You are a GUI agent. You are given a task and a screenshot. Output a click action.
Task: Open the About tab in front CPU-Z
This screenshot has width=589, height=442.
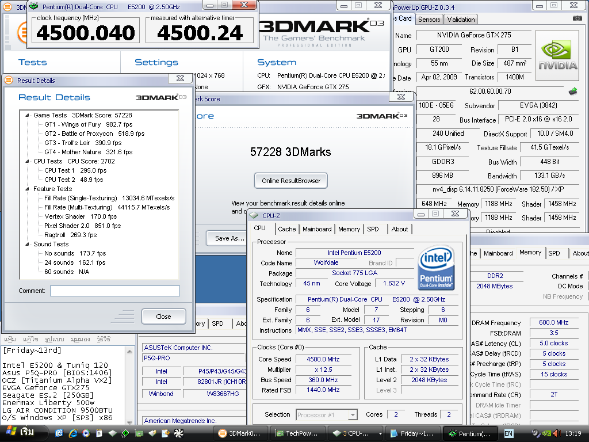(399, 229)
